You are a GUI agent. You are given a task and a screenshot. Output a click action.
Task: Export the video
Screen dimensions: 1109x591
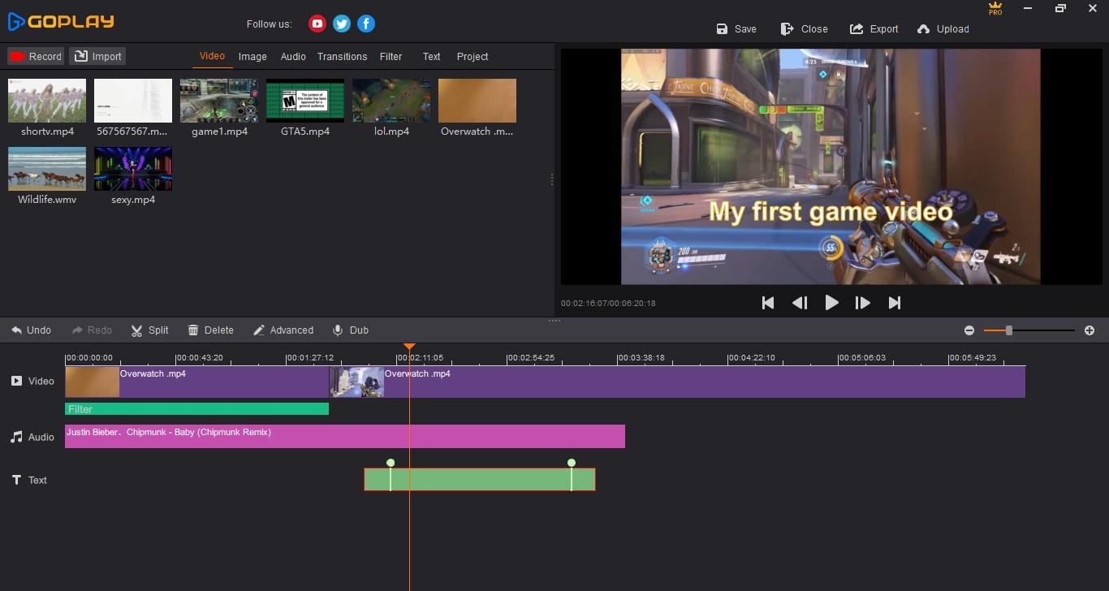click(x=874, y=28)
